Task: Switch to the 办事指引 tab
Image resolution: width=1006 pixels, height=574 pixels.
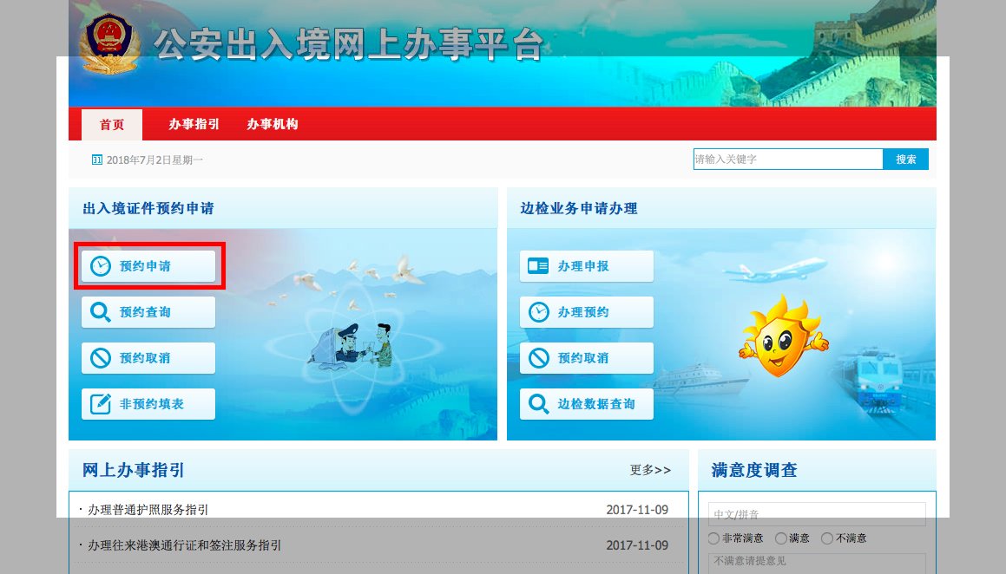Action: [x=193, y=124]
